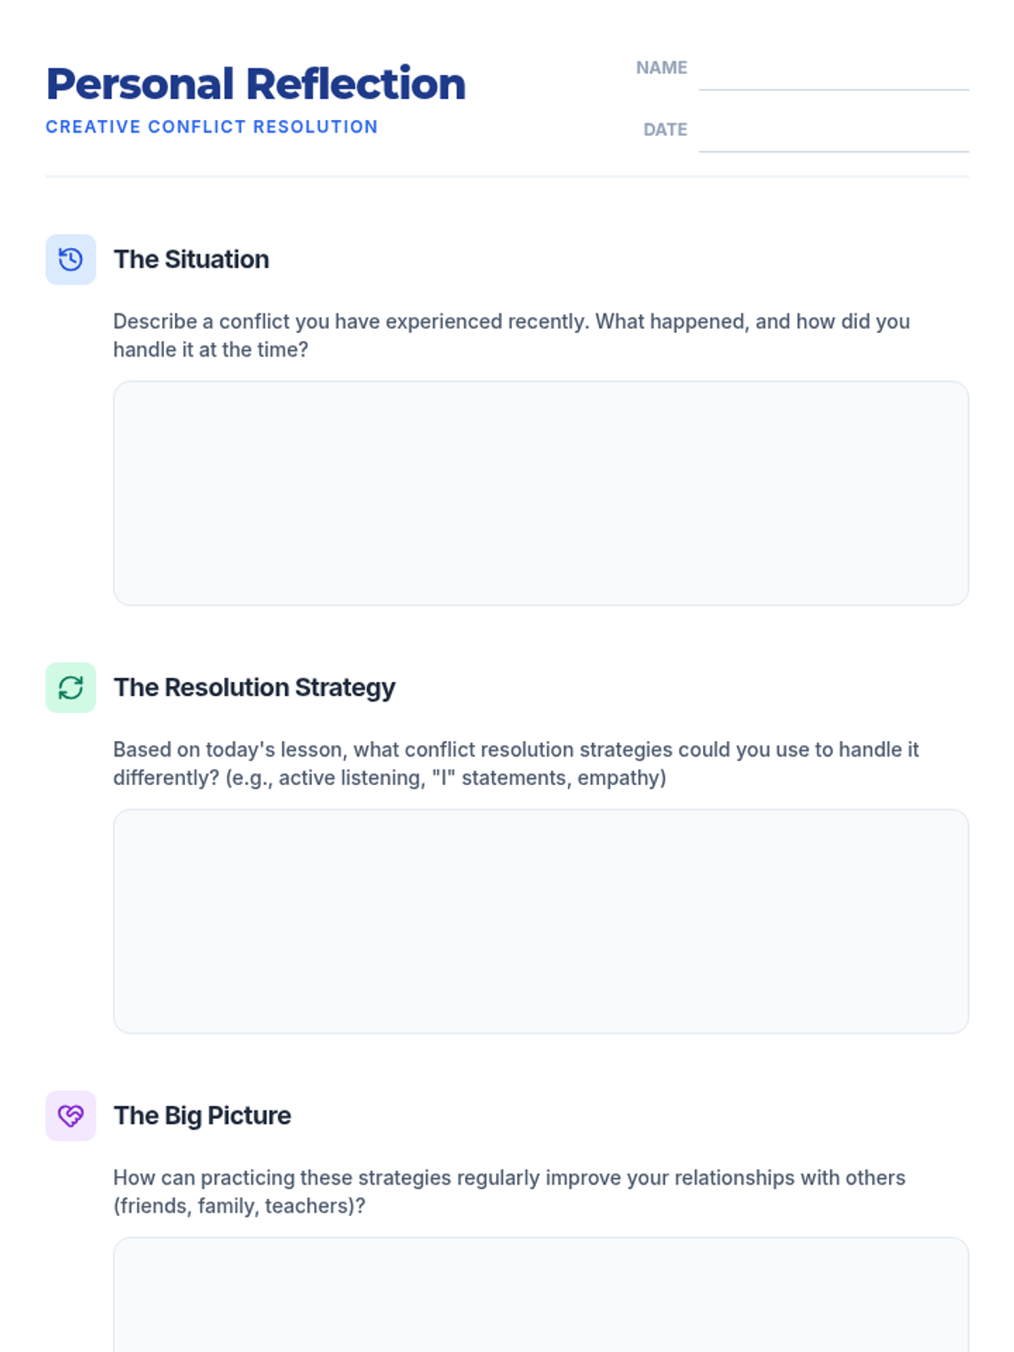
Task: Click the "How can practicing these strategies" prompt
Action: click(x=509, y=1178)
